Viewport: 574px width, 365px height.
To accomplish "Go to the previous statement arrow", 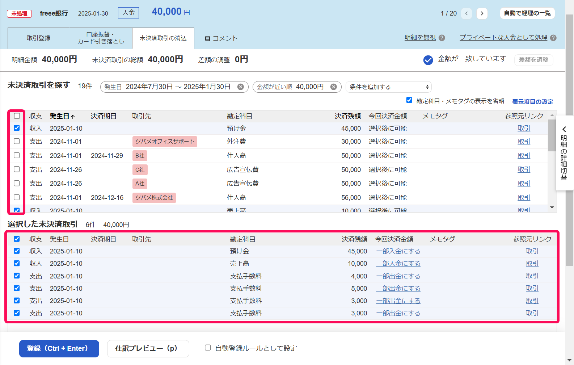I will [467, 13].
